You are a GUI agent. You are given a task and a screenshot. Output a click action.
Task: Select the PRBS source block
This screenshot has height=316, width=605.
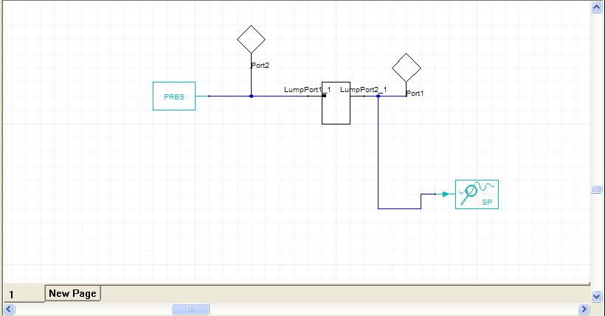click(x=174, y=96)
